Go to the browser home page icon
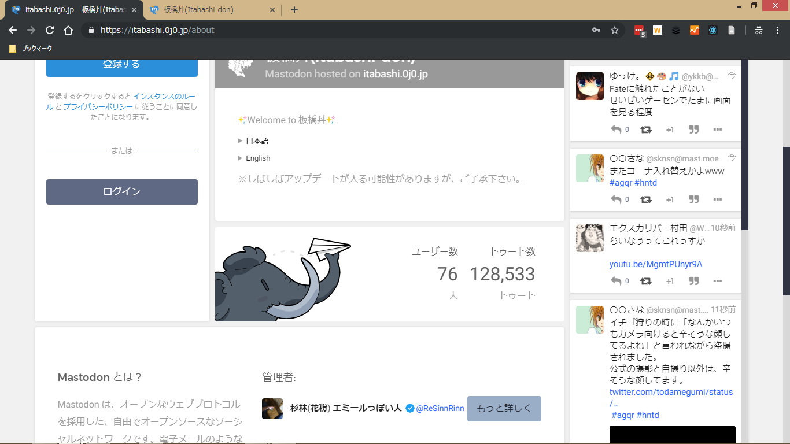The height and width of the screenshot is (444, 790). 68,30
